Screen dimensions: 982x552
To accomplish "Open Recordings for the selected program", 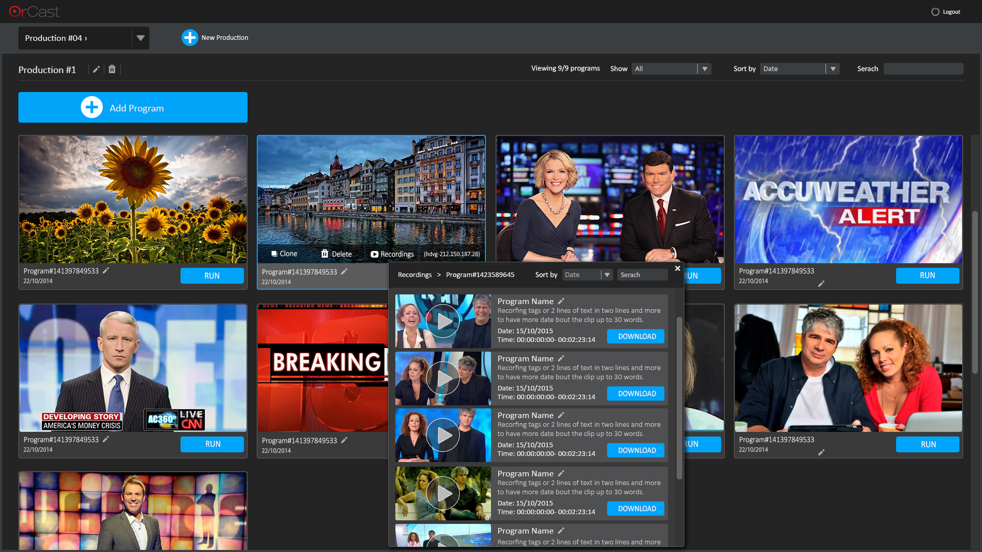I will (x=392, y=254).
